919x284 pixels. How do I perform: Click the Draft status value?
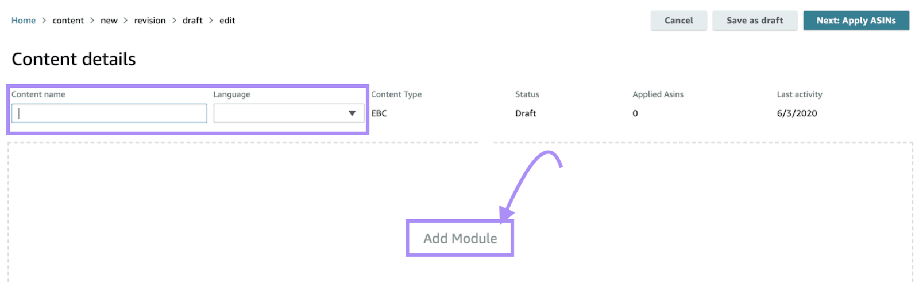(526, 113)
